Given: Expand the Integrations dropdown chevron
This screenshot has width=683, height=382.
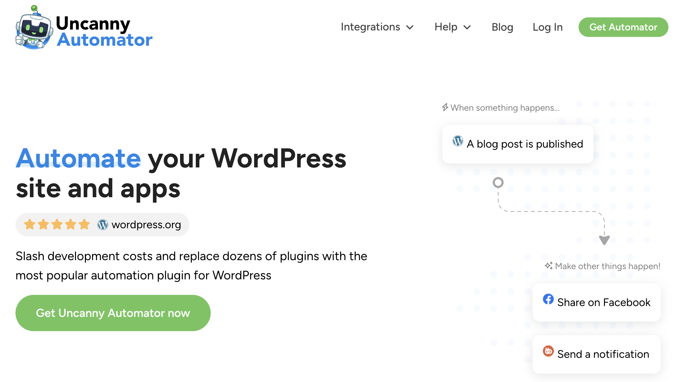Looking at the screenshot, I should [410, 27].
